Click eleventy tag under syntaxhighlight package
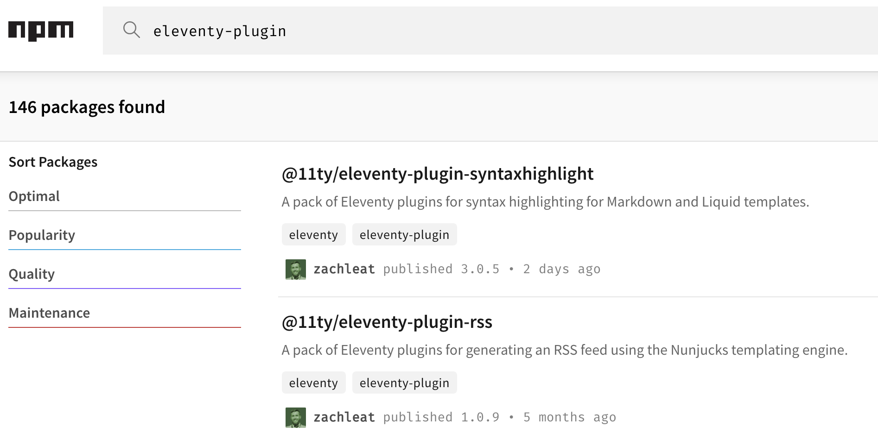This screenshot has height=439, width=878. click(313, 234)
